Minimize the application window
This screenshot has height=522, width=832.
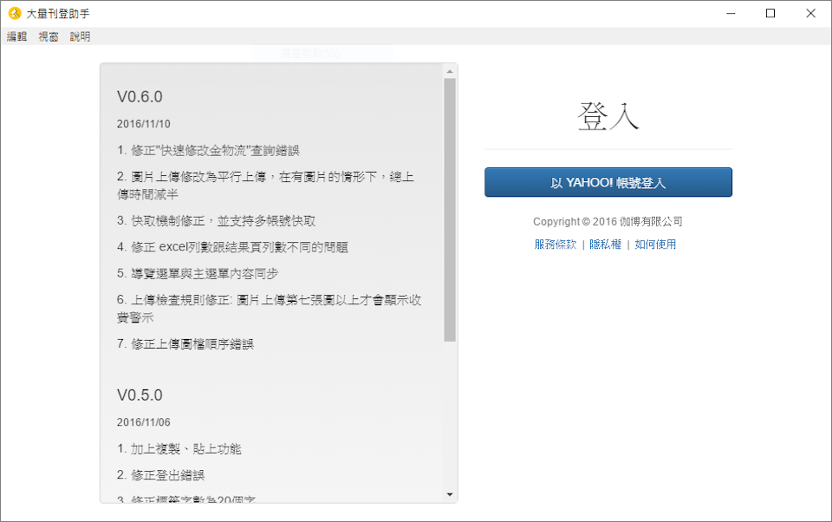731,13
